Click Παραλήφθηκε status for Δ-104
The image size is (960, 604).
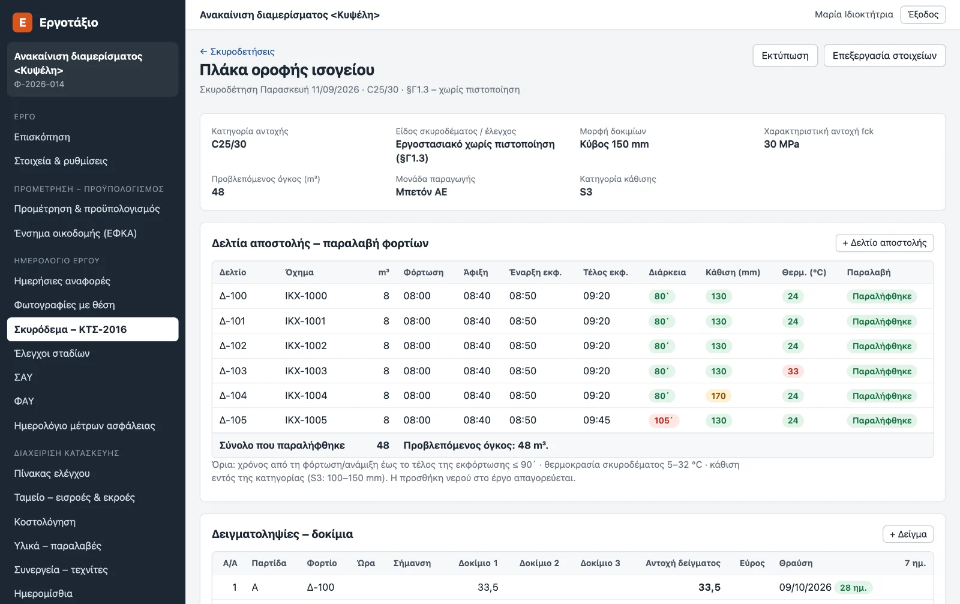click(x=881, y=396)
